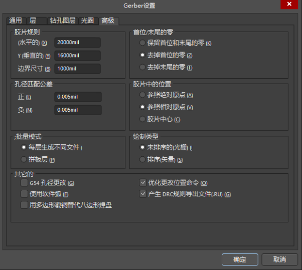Choose 参照绝对原点 for film position
The width and height of the screenshot is (302, 270).
pos(143,95)
